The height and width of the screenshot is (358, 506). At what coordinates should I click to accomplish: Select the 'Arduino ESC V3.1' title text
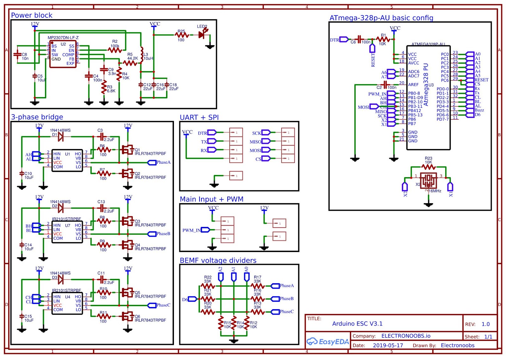pyautogui.click(x=357, y=323)
